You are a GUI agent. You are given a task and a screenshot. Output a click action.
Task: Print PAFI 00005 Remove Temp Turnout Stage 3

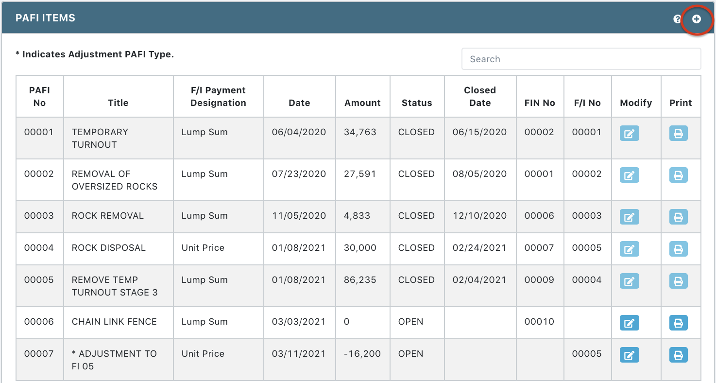click(679, 281)
